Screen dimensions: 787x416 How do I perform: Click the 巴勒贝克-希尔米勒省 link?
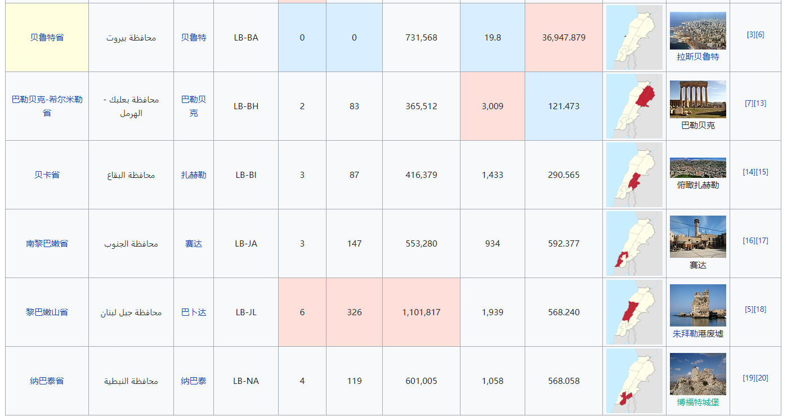(x=47, y=100)
